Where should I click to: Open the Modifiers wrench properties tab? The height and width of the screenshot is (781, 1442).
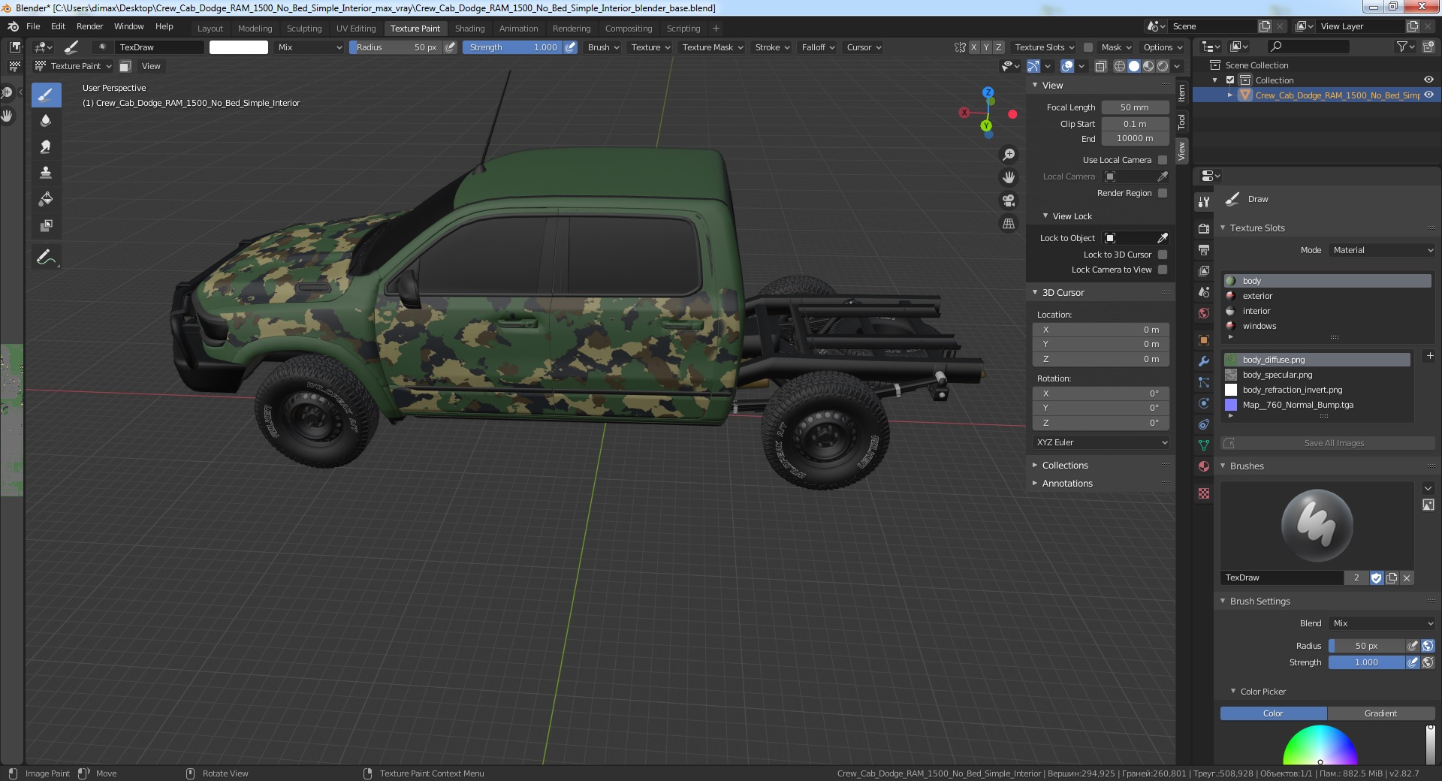1204,361
